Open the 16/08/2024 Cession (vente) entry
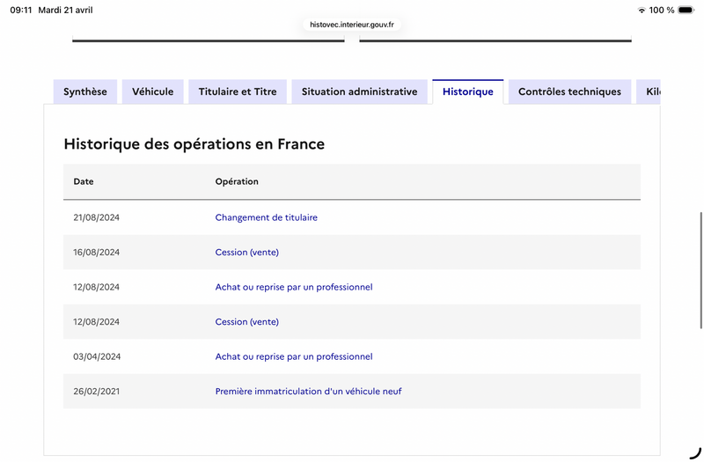The height and width of the screenshot is (462, 704). [x=247, y=253]
